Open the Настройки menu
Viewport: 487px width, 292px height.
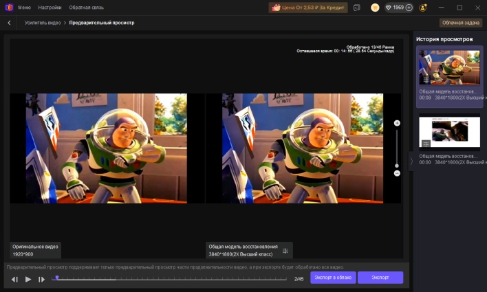[x=50, y=8]
